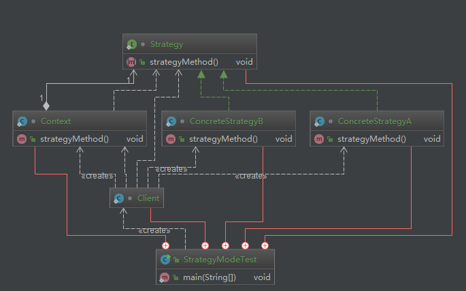Click the method icon beside main(String[])

[x=164, y=277]
